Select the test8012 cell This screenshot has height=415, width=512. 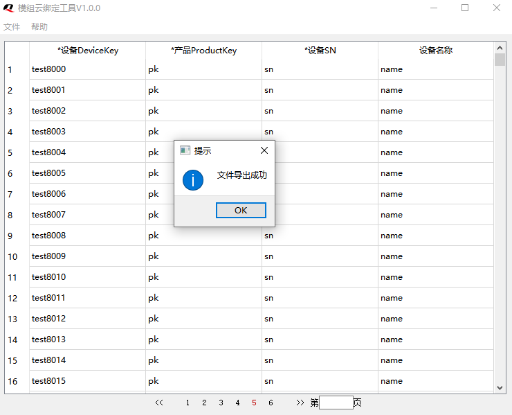pyautogui.click(x=87, y=319)
